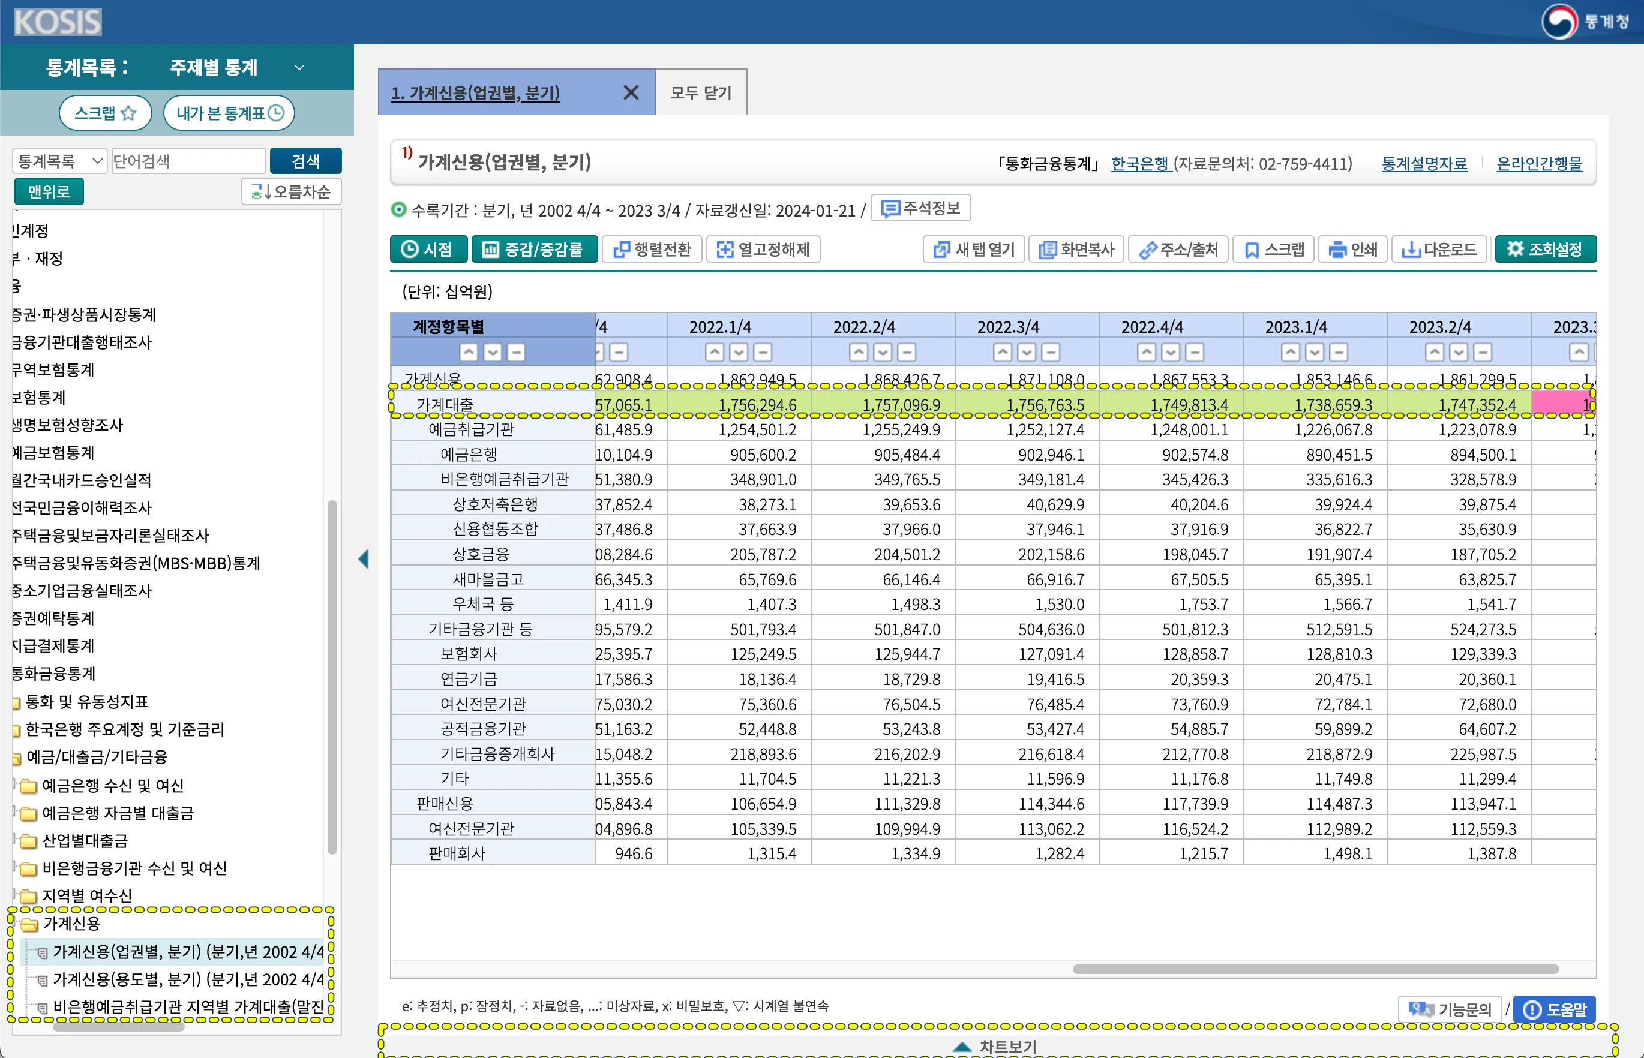Viewport: 1644px width, 1058px height.
Task: Click minus icon under 2023.2/4 column
Action: click(x=1483, y=353)
